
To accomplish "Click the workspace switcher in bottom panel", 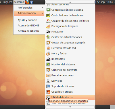I will tap(112, 107).
